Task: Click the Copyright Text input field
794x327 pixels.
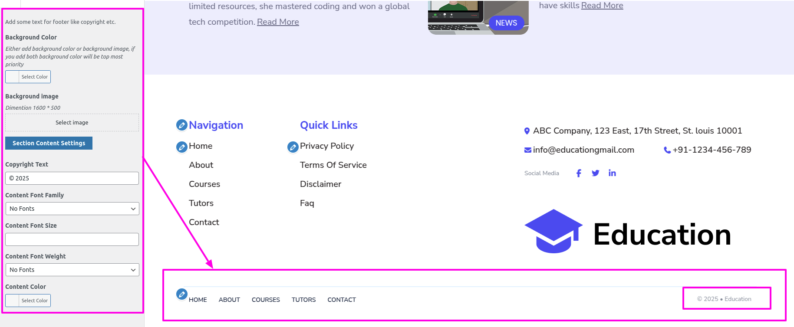Action: coord(72,178)
